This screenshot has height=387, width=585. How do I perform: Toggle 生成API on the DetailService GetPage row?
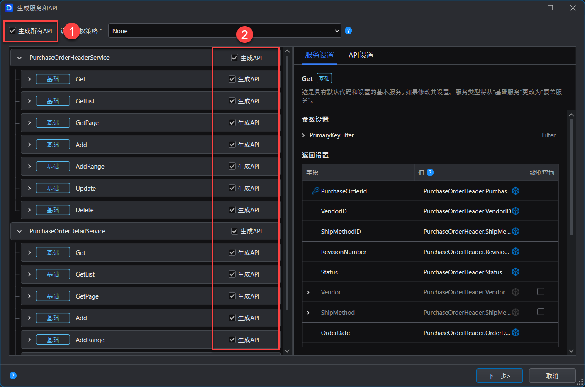(232, 296)
